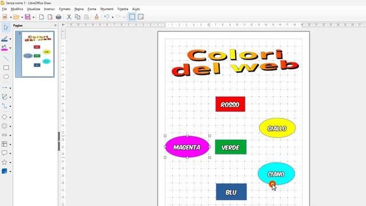Expand the Curves and Polygons dropdown
366x206 pixels.
pyautogui.click(x=10, y=97)
